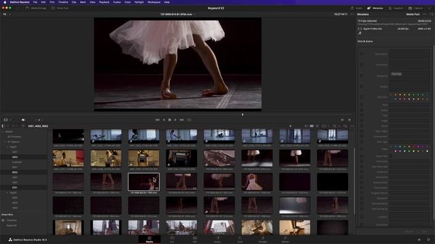Check the People field checkbox
The image size is (435, 244).
361,86
